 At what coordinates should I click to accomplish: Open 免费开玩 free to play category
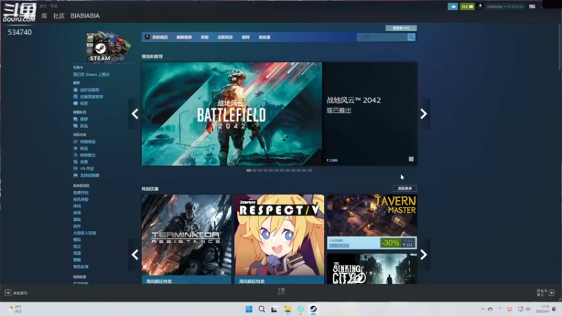[81, 192]
